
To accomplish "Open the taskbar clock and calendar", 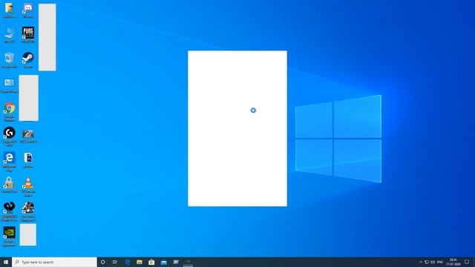I will 453,262.
